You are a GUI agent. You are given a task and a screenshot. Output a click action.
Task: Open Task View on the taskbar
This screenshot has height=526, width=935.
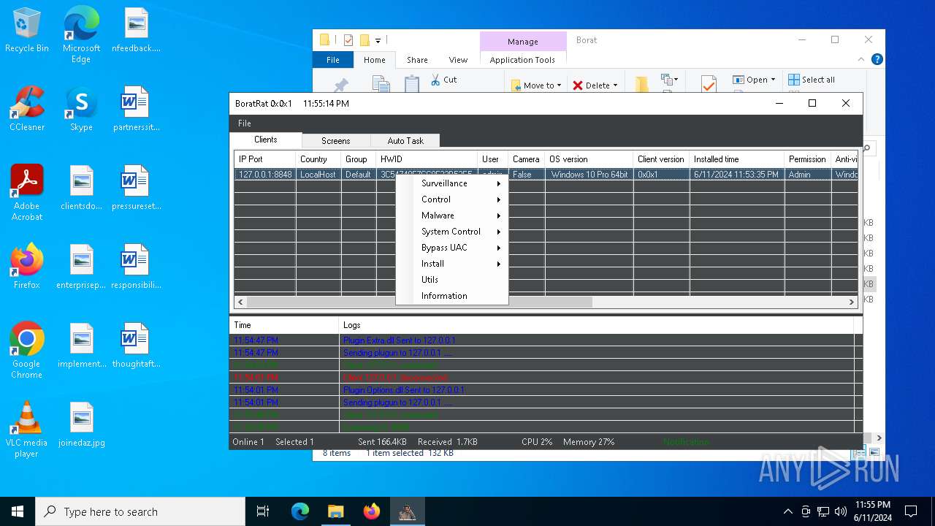[x=263, y=511]
